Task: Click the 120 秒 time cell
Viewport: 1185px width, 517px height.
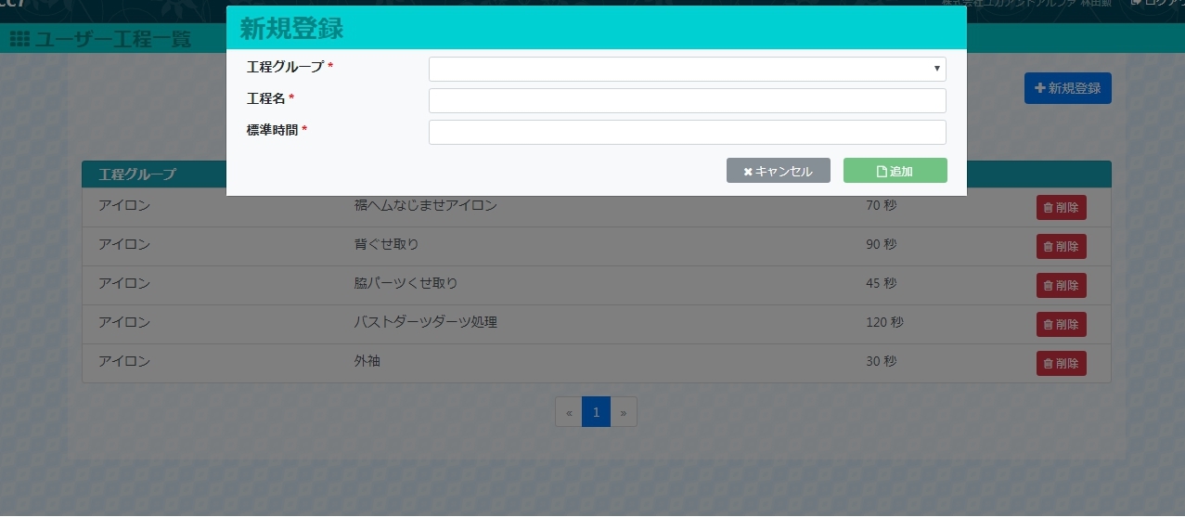Action: pos(883,322)
